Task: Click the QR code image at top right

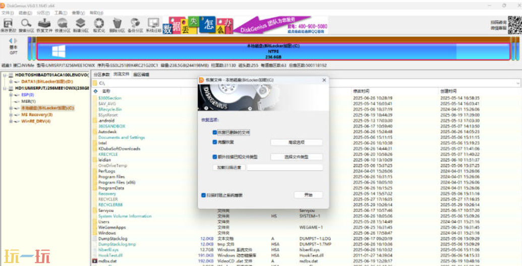Action: click(514, 25)
